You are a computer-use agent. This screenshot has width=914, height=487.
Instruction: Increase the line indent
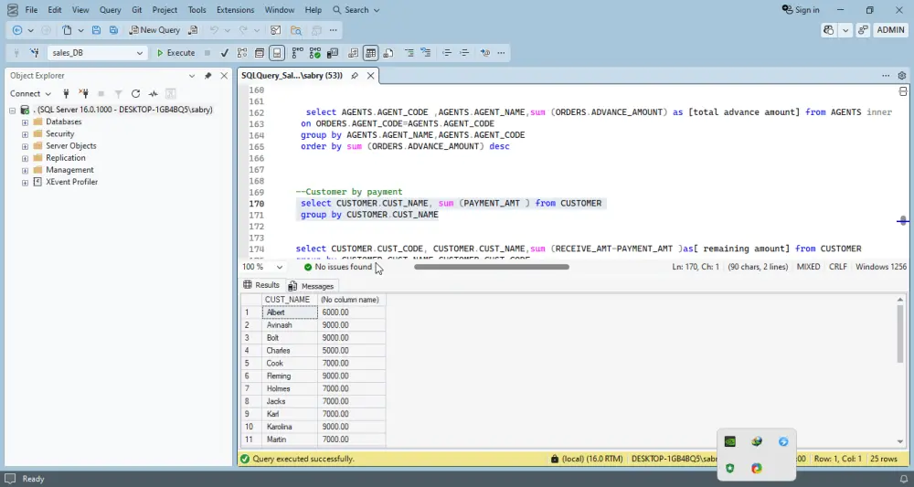[x=464, y=53]
